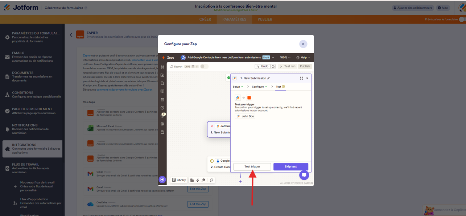This screenshot has width=466, height=216.
Task: Click Edit this Zap for OneDrive
Action: pyautogui.click(x=198, y=204)
